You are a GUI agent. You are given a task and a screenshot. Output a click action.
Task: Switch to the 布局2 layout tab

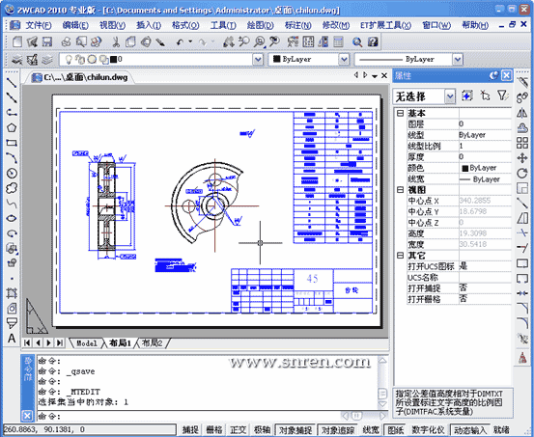[152, 343]
